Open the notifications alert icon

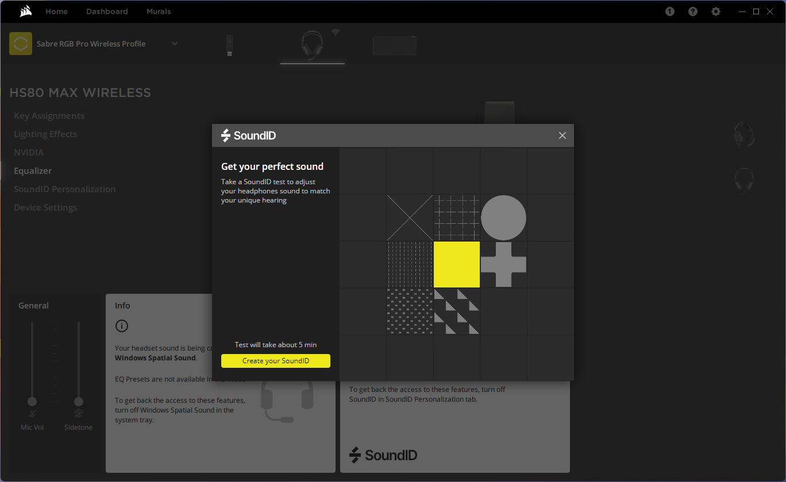pos(670,11)
